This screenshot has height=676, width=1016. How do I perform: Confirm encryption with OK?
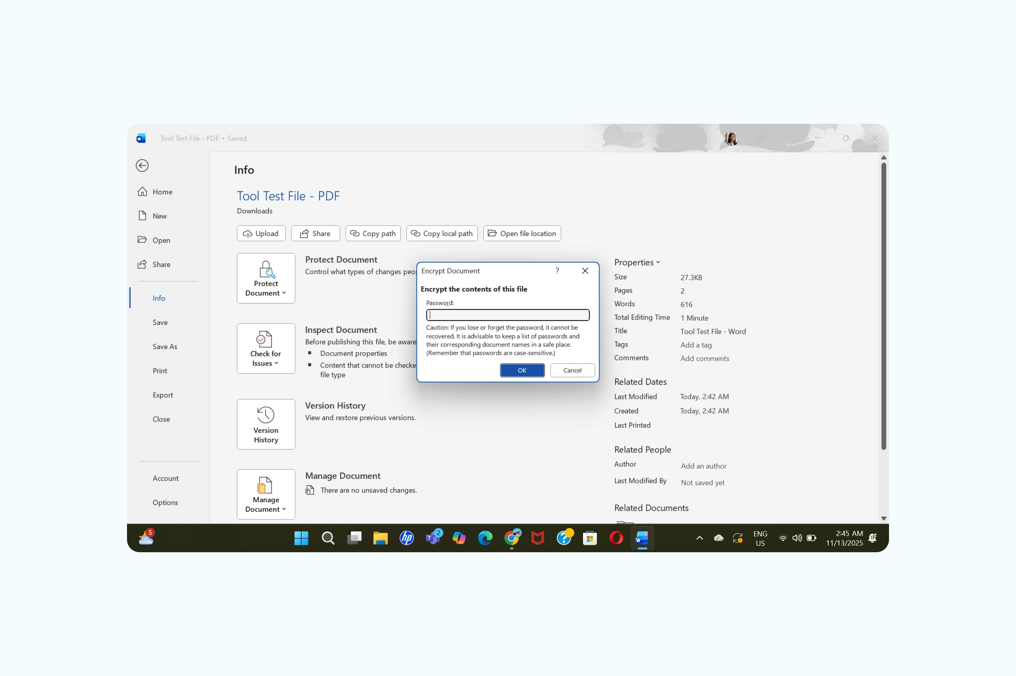point(522,370)
